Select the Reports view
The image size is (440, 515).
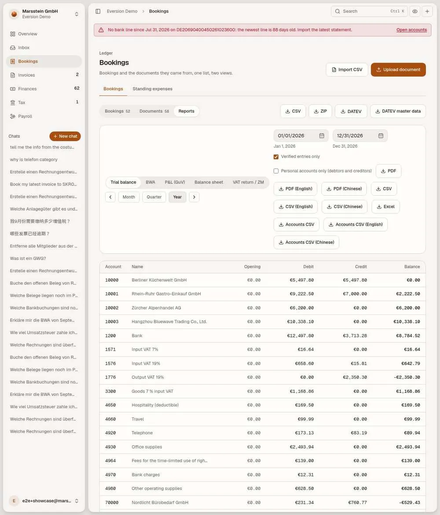point(186,111)
